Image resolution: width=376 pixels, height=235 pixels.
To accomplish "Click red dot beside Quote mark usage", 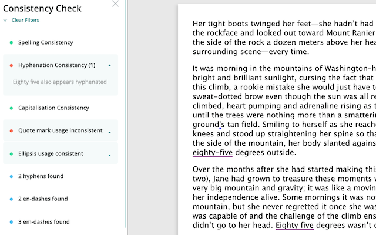I will point(11,130).
